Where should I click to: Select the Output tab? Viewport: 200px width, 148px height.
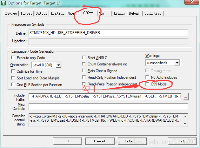(x=41, y=13)
